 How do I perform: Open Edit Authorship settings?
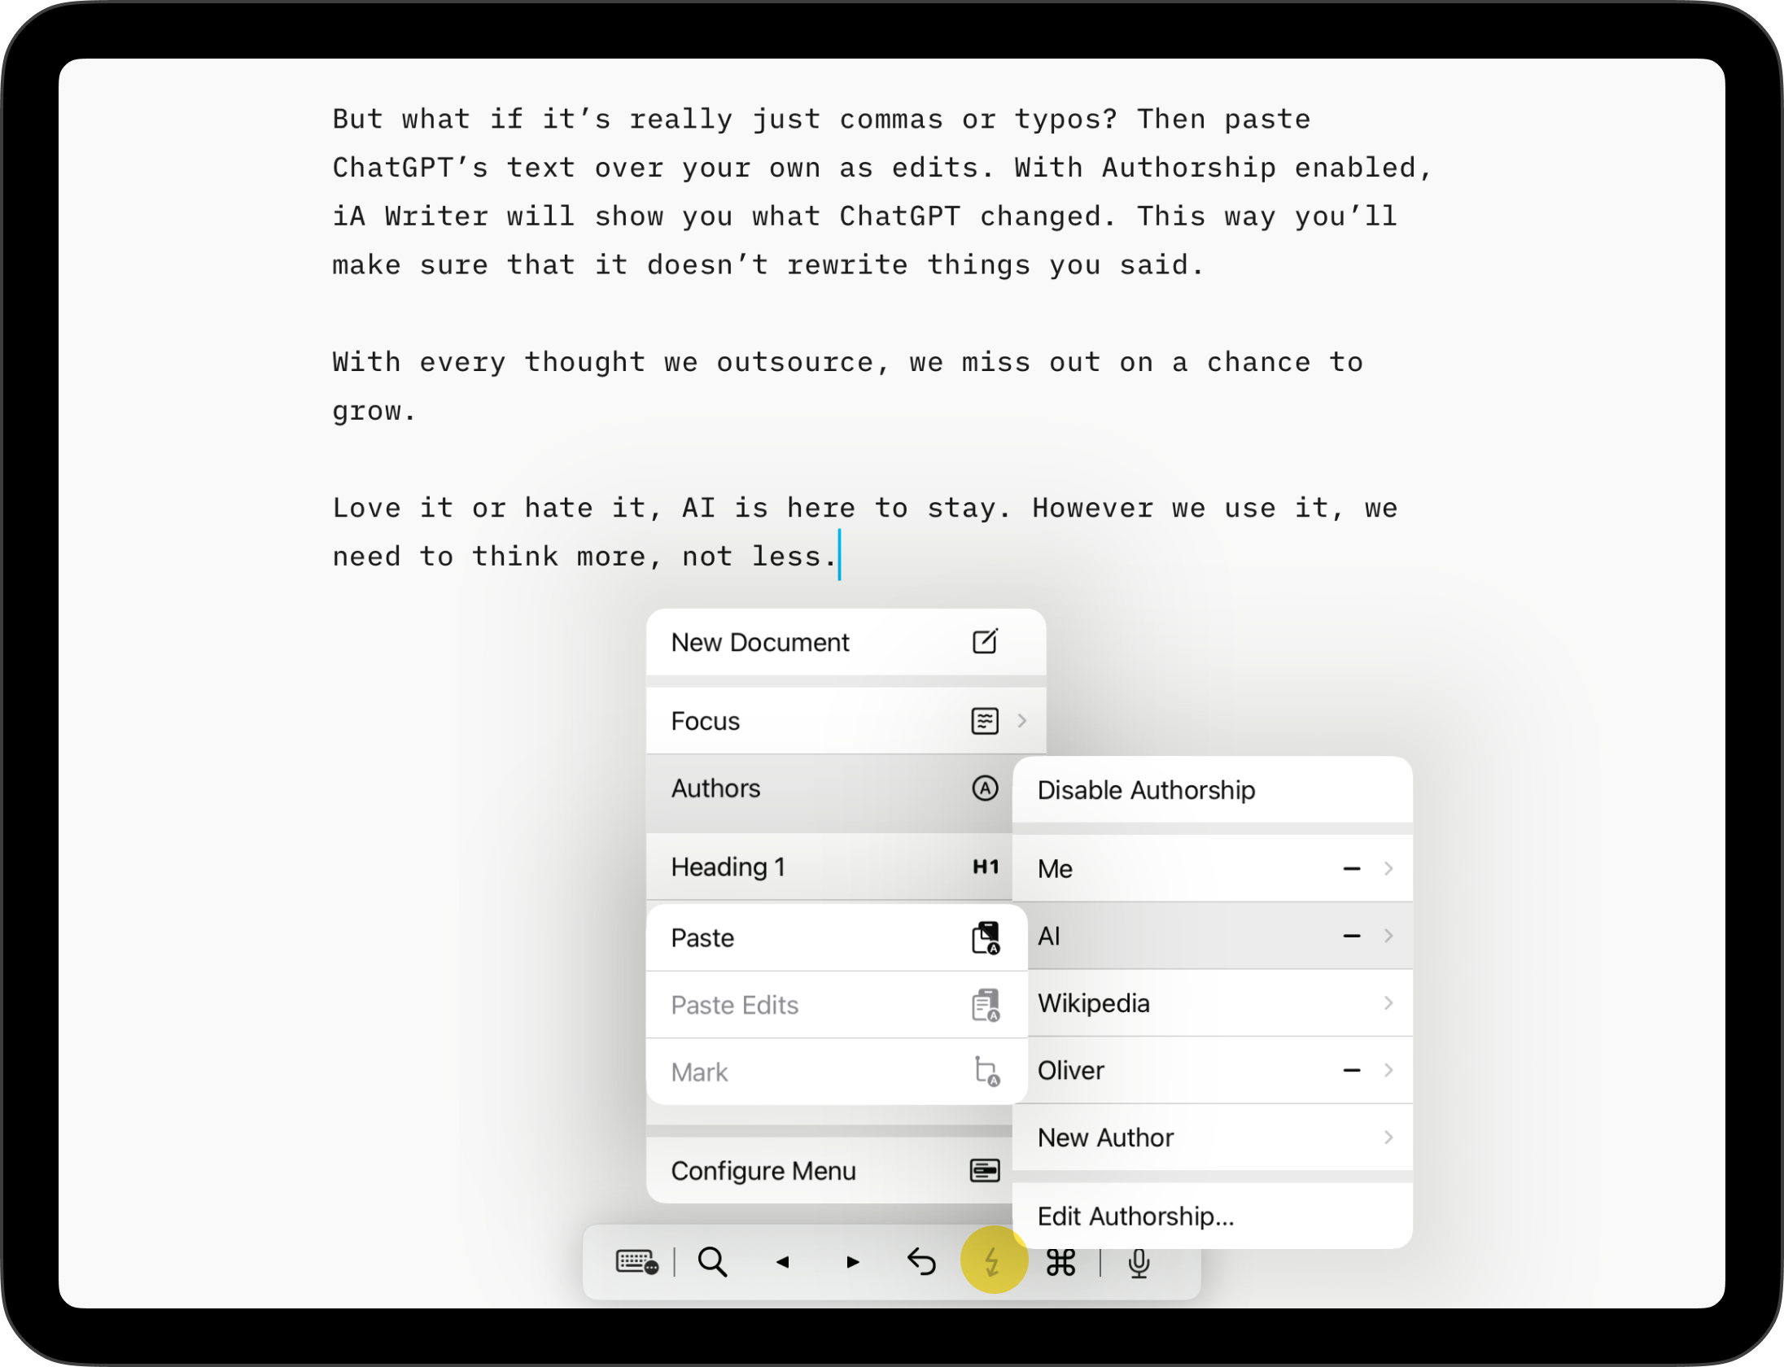tap(1137, 1216)
